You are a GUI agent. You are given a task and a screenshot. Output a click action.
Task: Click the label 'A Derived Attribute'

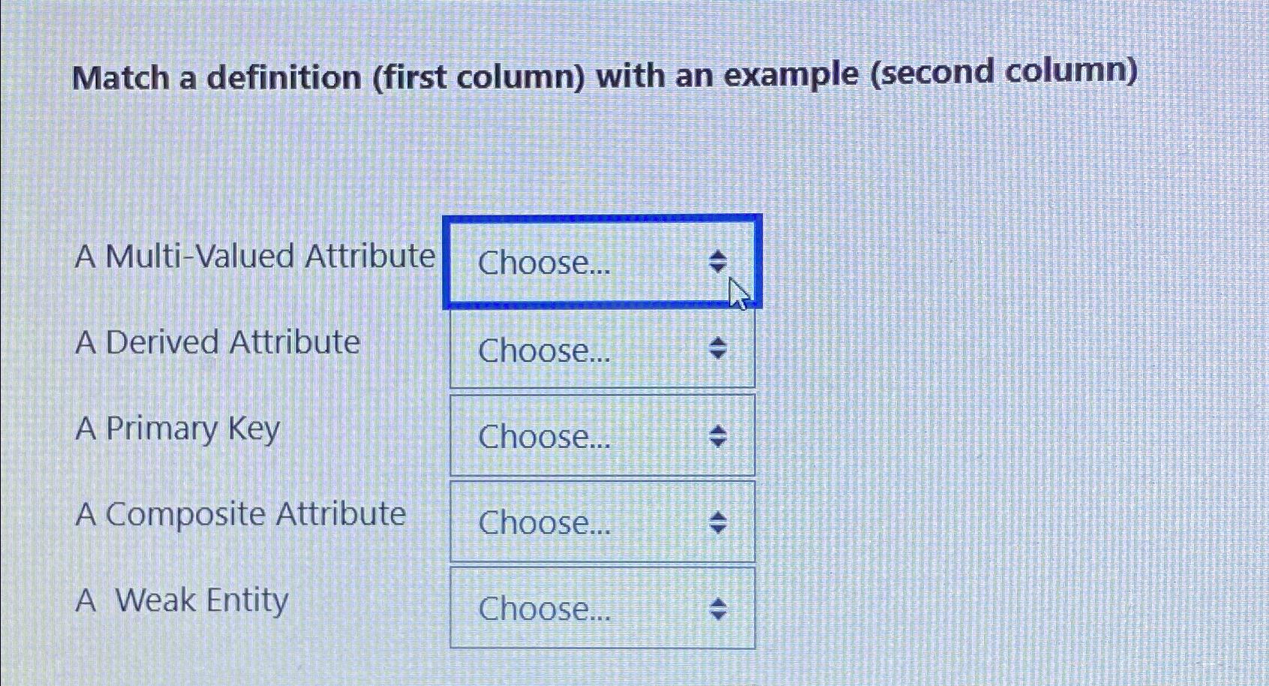tap(218, 342)
